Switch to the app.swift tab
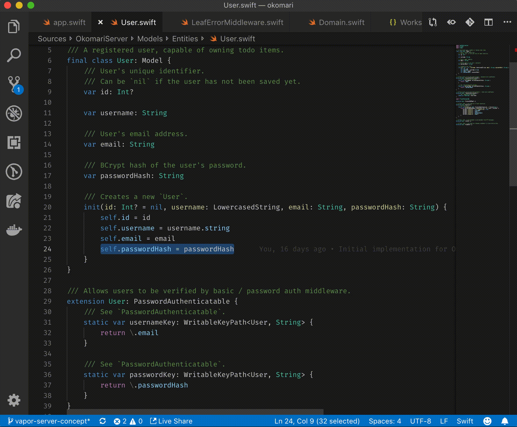This screenshot has height=427, width=517. coord(64,22)
